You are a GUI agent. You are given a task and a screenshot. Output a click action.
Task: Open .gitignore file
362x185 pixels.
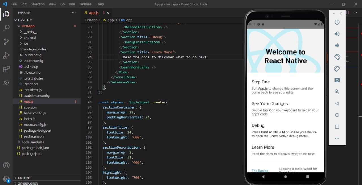click(x=47, y=84)
